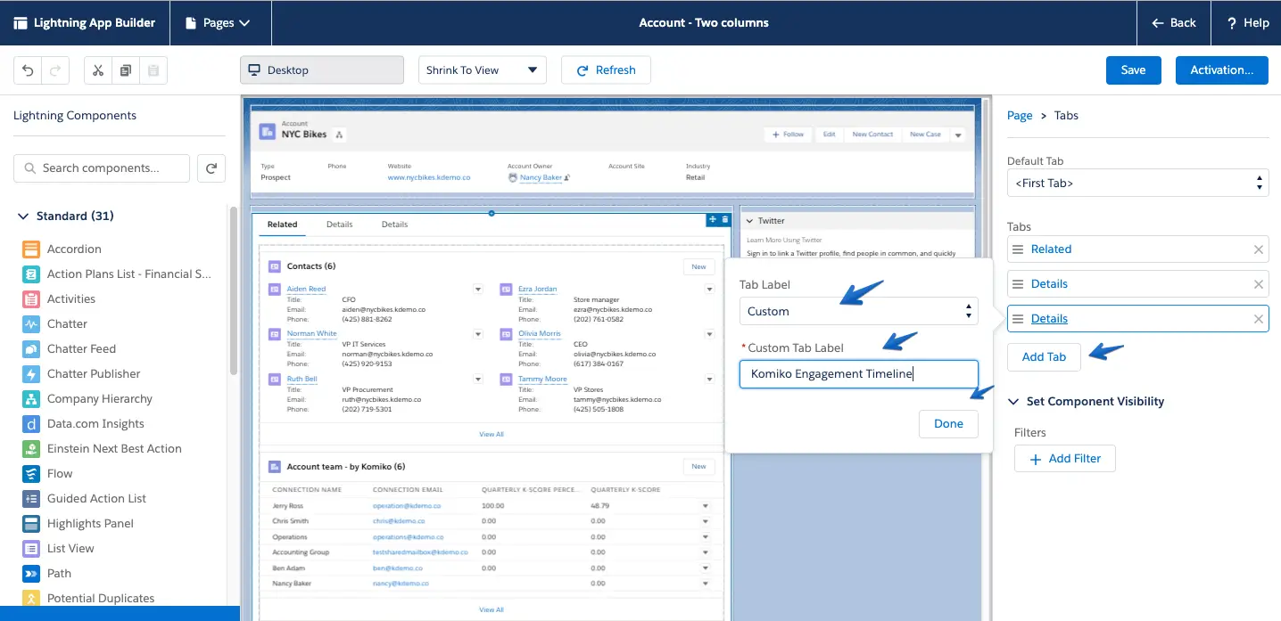Screen dimensions: 1281x621
Task: Click the Add Tab button
Action: coord(1044,357)
